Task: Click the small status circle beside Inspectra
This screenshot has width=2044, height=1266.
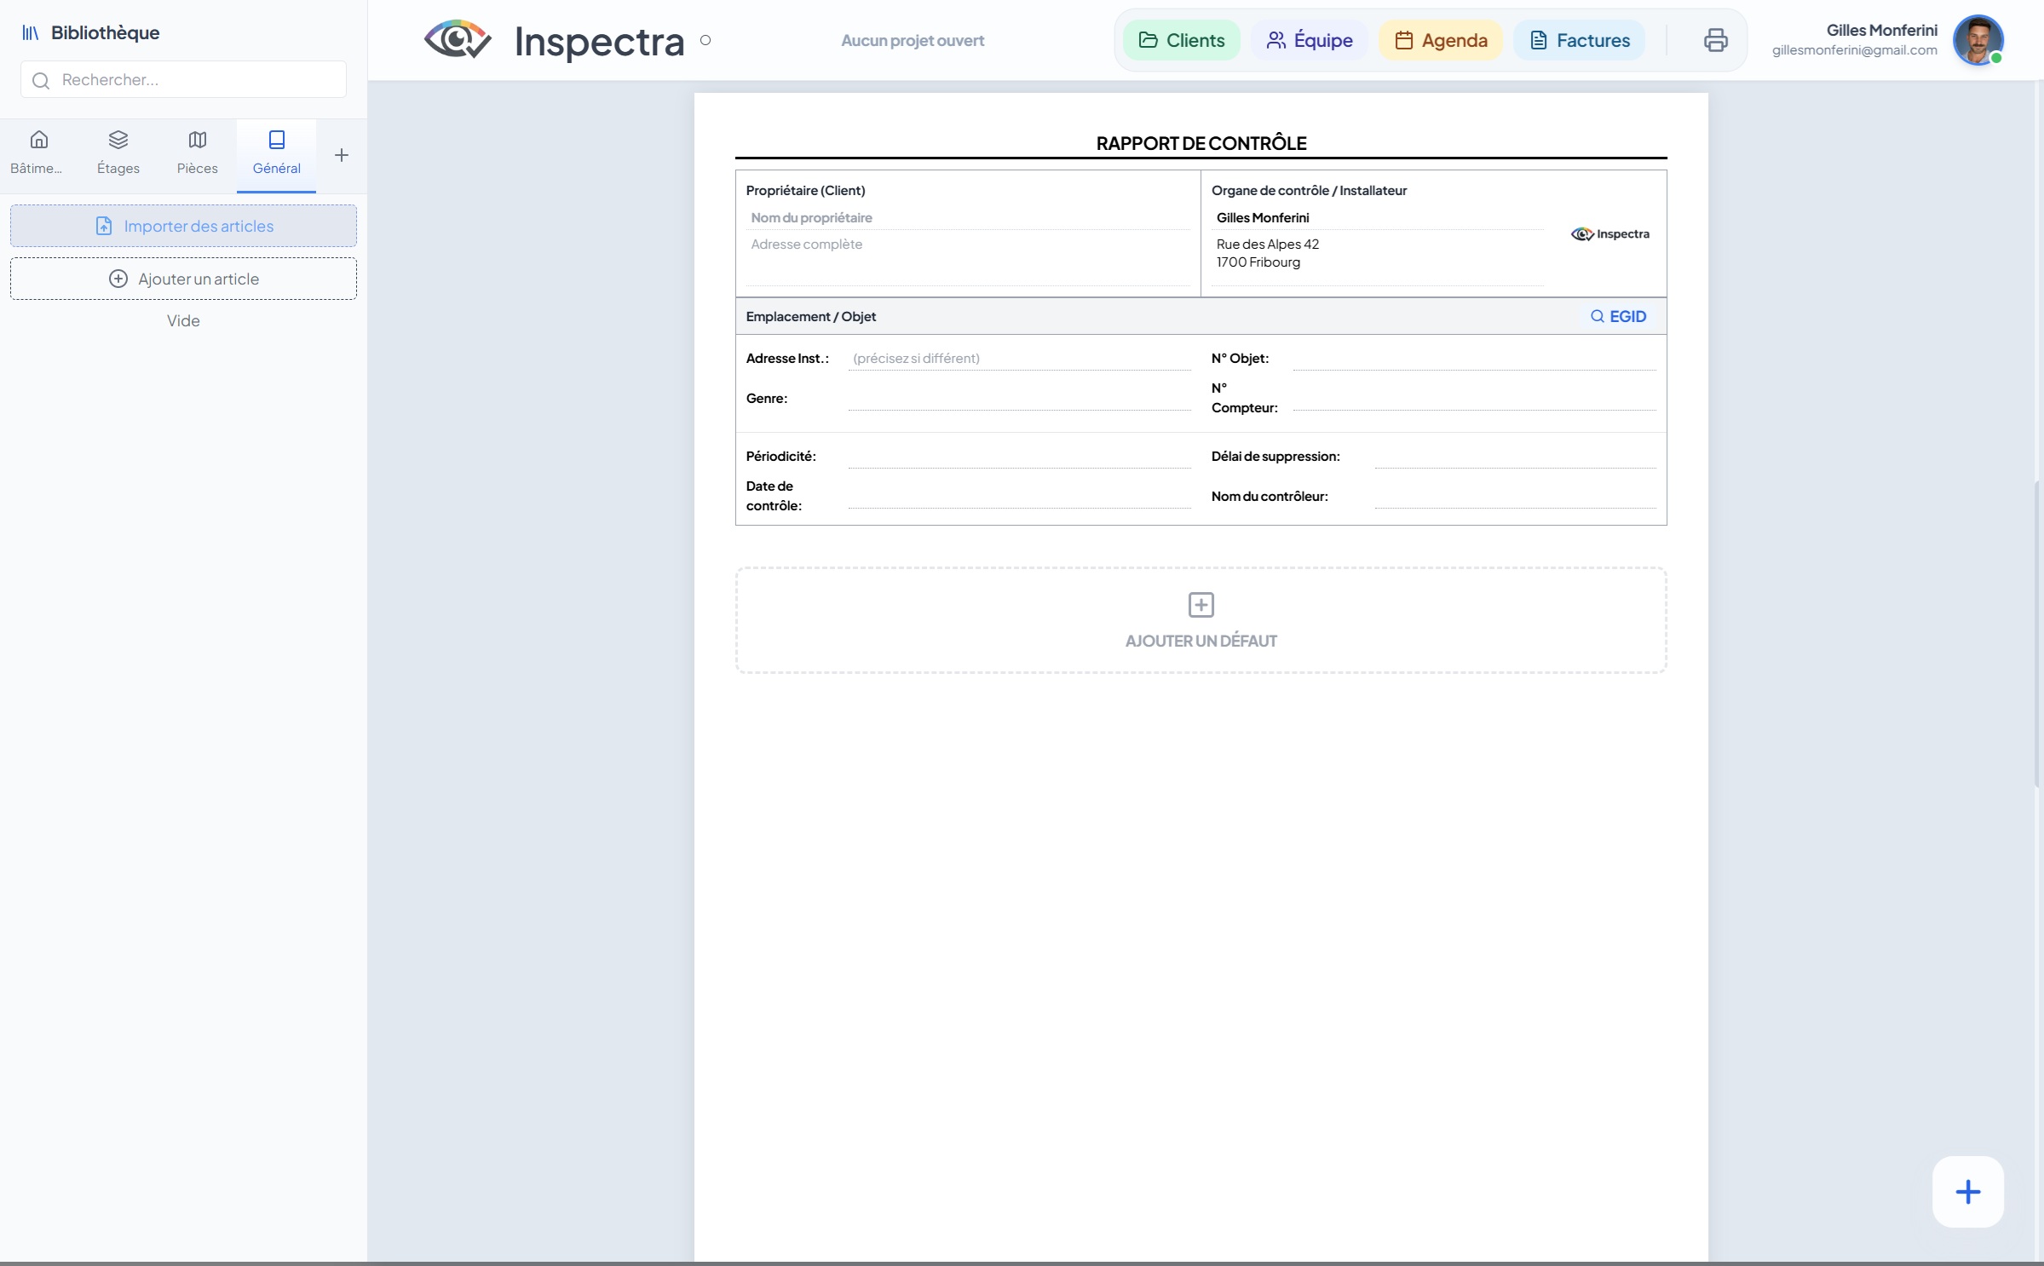Action: pyautogui.click(x=705, y=40)
